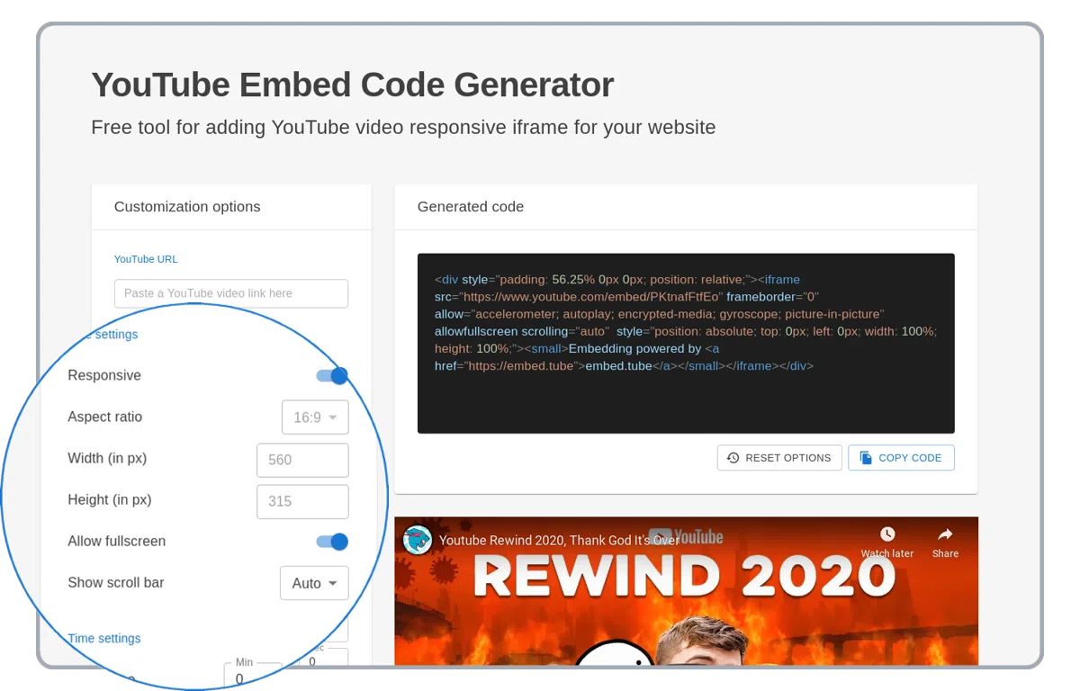The image size is (1080, 691).
Task: Click the reset history icon in Reset Options
Action: click(733, 458)
